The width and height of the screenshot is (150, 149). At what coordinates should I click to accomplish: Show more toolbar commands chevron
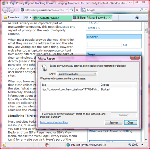(x=146, y=16)
